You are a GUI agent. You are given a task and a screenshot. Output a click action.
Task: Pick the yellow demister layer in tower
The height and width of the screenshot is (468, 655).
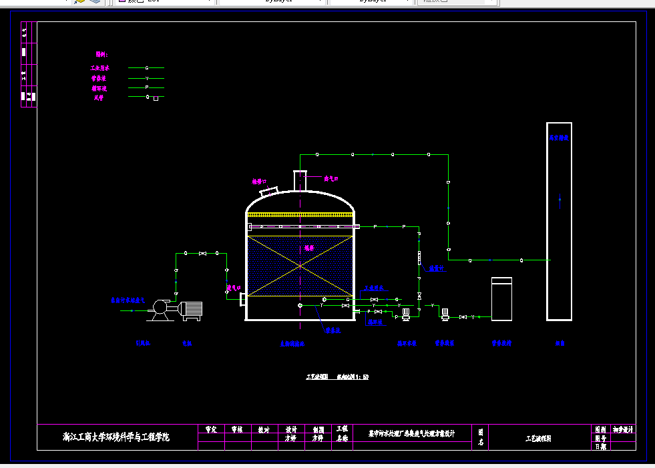coord(300,214)
